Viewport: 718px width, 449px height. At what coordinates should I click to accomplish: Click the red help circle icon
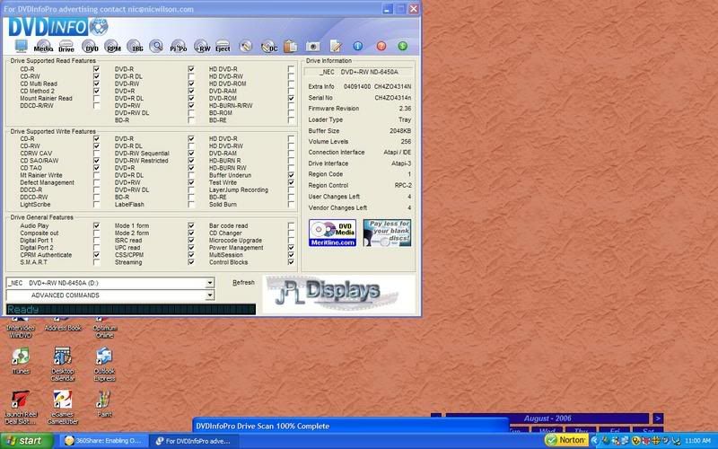[x=381, y=46]
